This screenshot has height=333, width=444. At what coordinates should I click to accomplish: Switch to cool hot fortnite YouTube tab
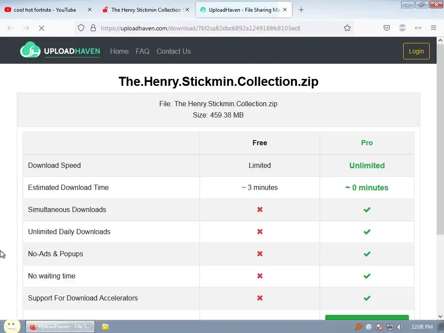click(x=45, y=10)
